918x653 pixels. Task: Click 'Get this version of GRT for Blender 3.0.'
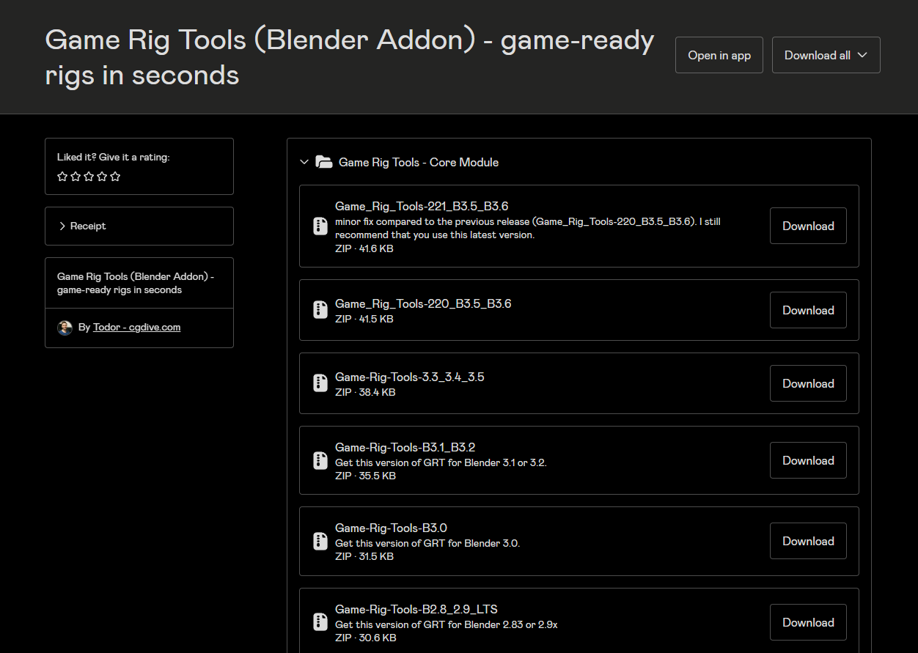click(x=427, y=543)
